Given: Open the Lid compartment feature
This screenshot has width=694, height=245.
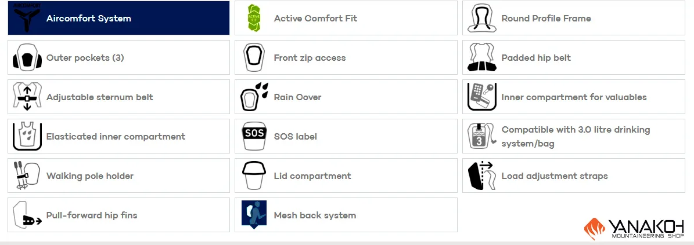Looking at the screenshot, I should (x=346, y=175).
